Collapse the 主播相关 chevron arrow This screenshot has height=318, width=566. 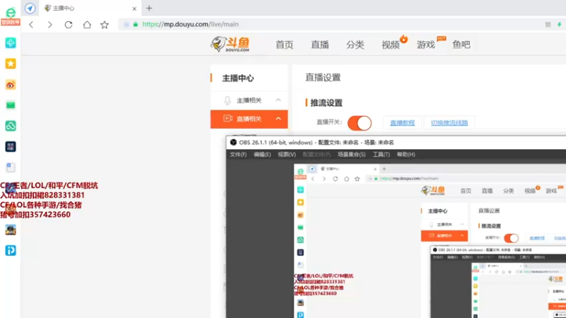point(278,100)
